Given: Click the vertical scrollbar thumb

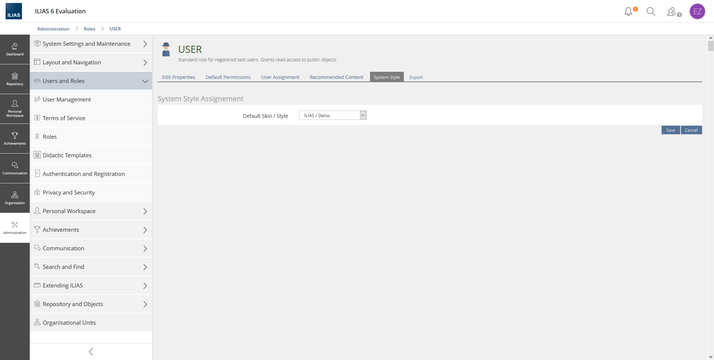Looking at the screenshot, I should point(711,46).
